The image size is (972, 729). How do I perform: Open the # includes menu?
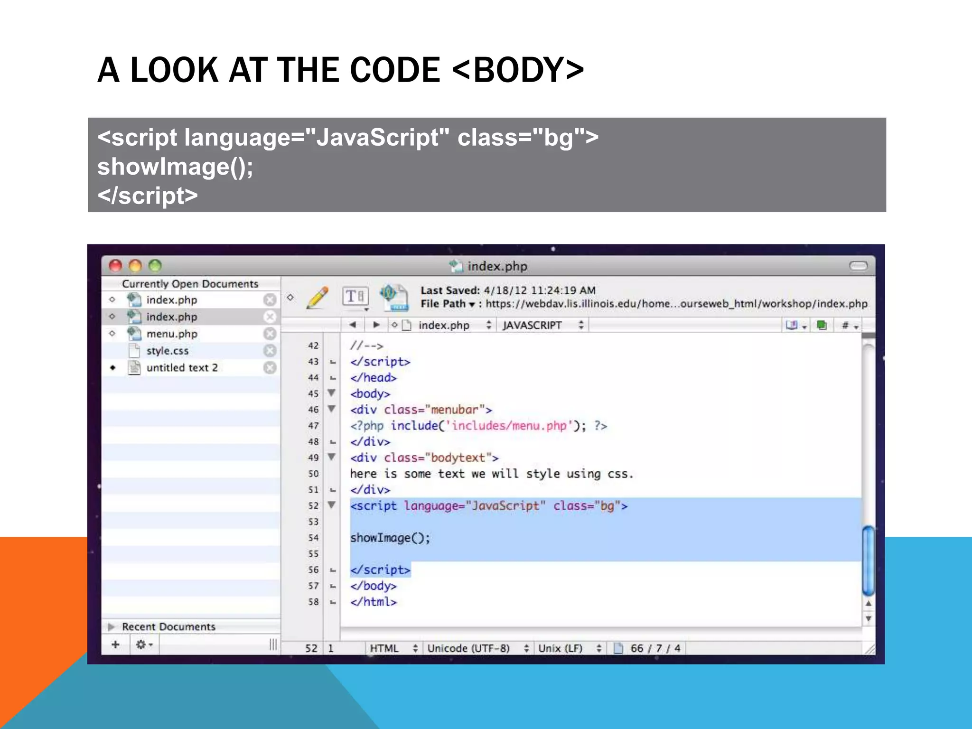(x=850, y=326)
